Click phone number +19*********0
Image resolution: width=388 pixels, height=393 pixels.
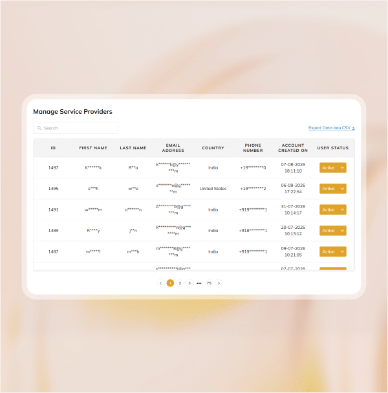253,167
